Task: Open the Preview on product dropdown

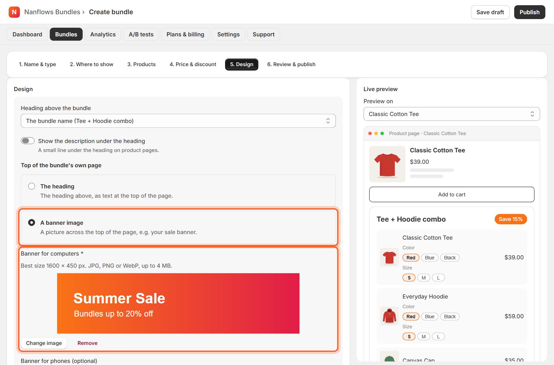Action: coord(452,114)
